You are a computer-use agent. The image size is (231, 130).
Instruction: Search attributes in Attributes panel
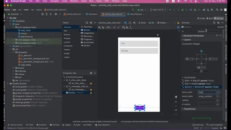(214, 23)
